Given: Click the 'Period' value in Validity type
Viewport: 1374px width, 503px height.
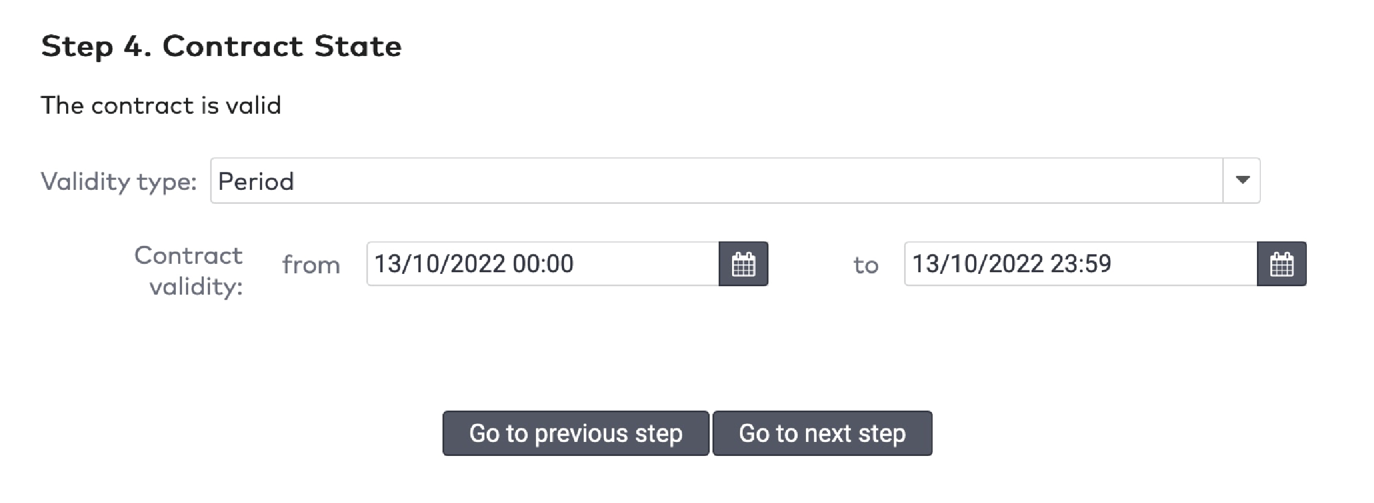Looking at the screenshot, I should pyautogui.click(x=256, y=181).
